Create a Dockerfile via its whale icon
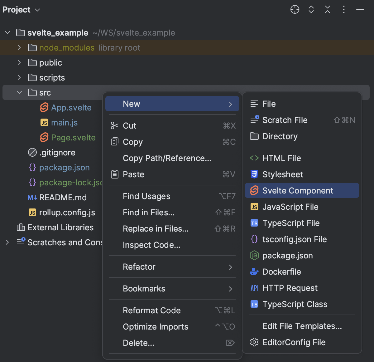Screen dimensions: 374x362 281,271
